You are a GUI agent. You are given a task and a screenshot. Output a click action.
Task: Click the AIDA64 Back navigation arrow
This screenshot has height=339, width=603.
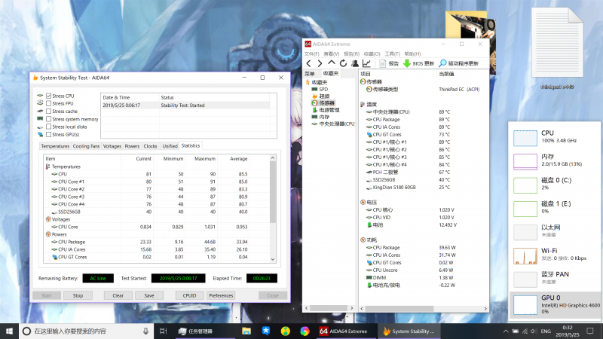point(308,63)
